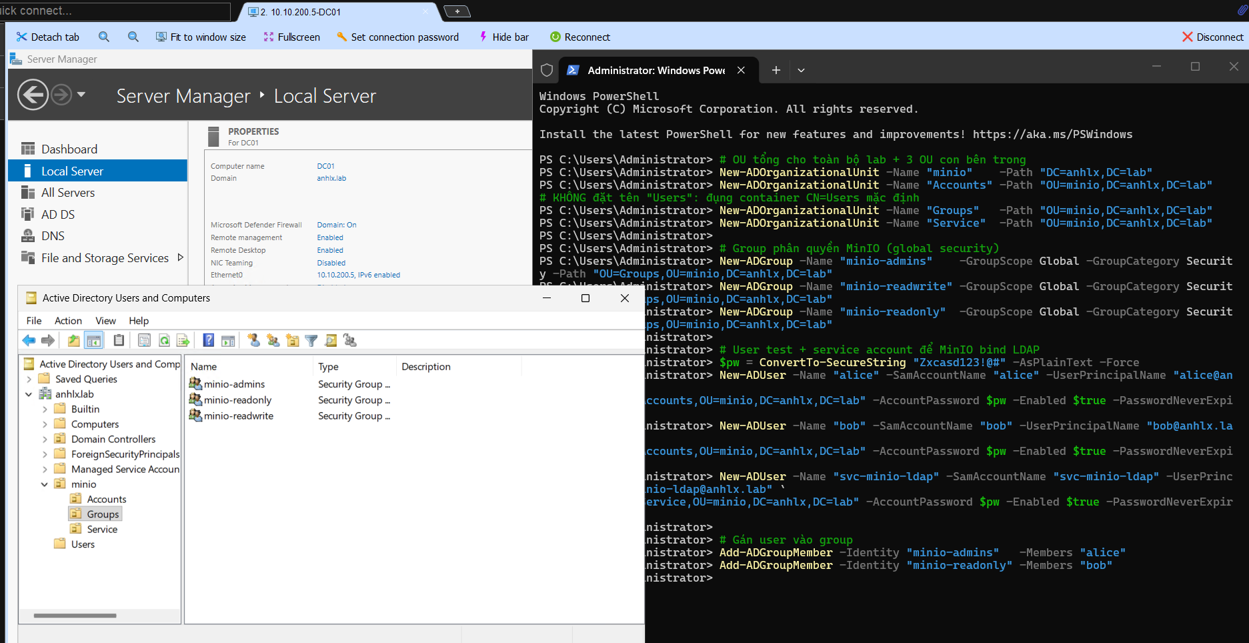
Task: Close the Administrator PowerShell tab
Action: coord(741,70)
